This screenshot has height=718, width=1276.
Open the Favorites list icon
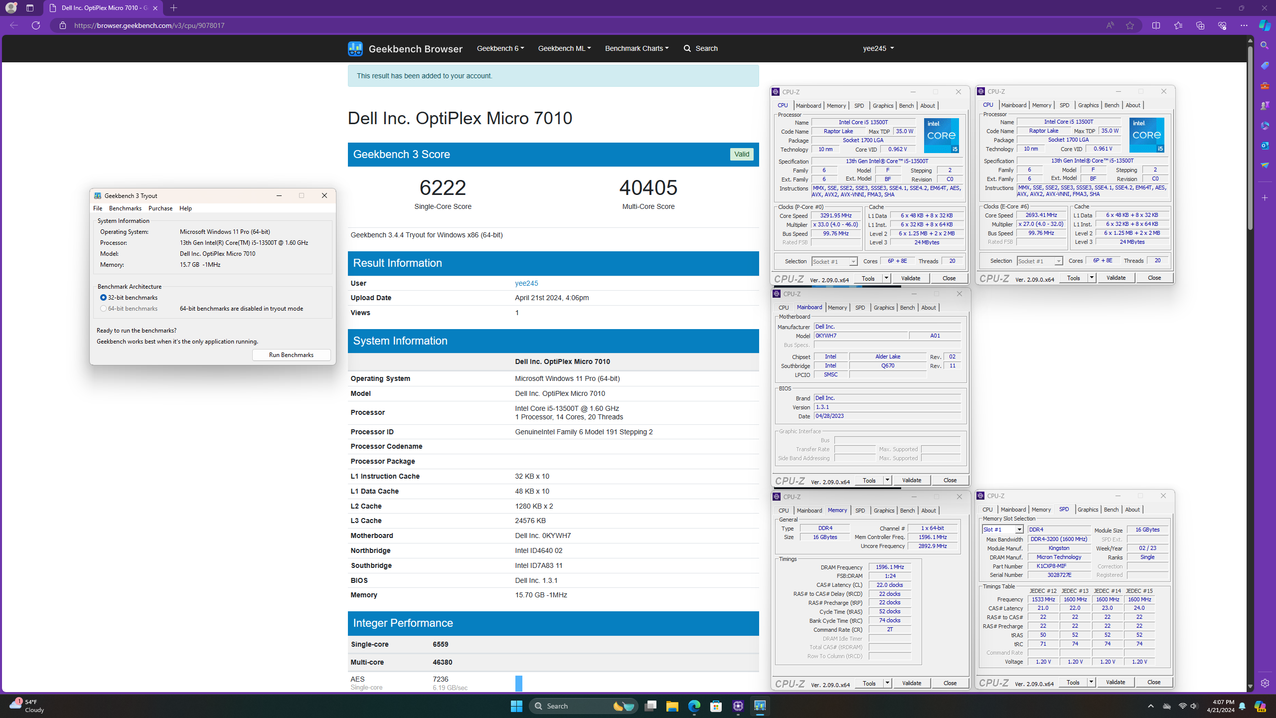[x=1178, y=25]
